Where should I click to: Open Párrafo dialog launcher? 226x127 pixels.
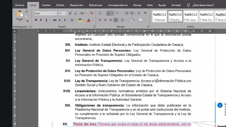[x=148, y=27]
